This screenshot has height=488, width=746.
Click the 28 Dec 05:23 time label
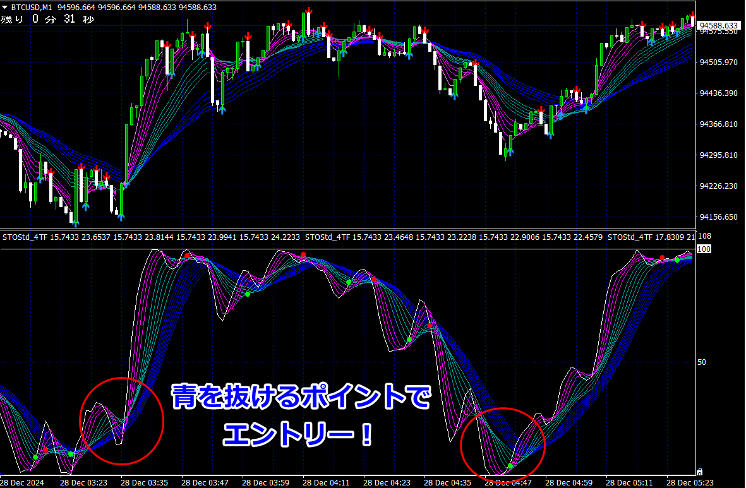point(690,482)
